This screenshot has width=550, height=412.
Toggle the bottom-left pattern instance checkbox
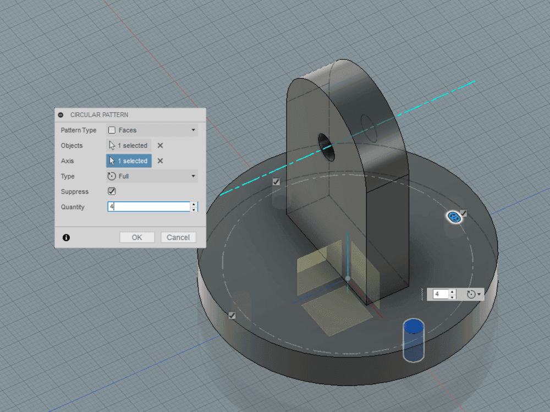click(x=232, y=315)
